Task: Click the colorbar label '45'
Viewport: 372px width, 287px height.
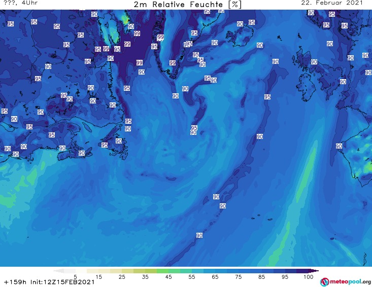Action: point(168,277)
